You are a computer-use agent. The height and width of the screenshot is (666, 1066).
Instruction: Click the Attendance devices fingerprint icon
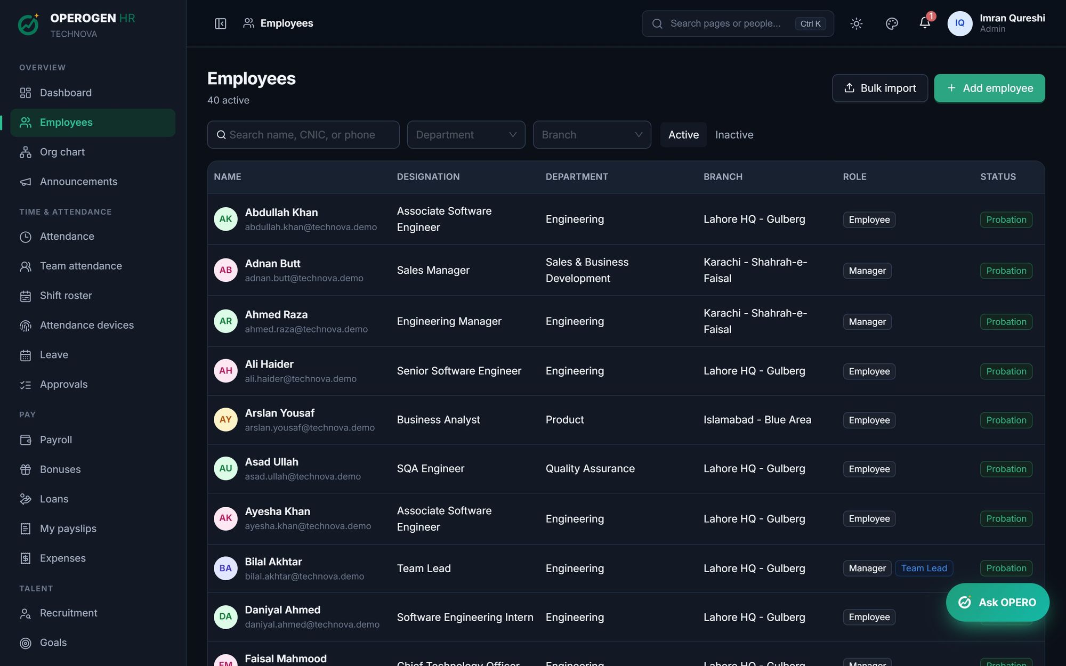pos(26,326)
